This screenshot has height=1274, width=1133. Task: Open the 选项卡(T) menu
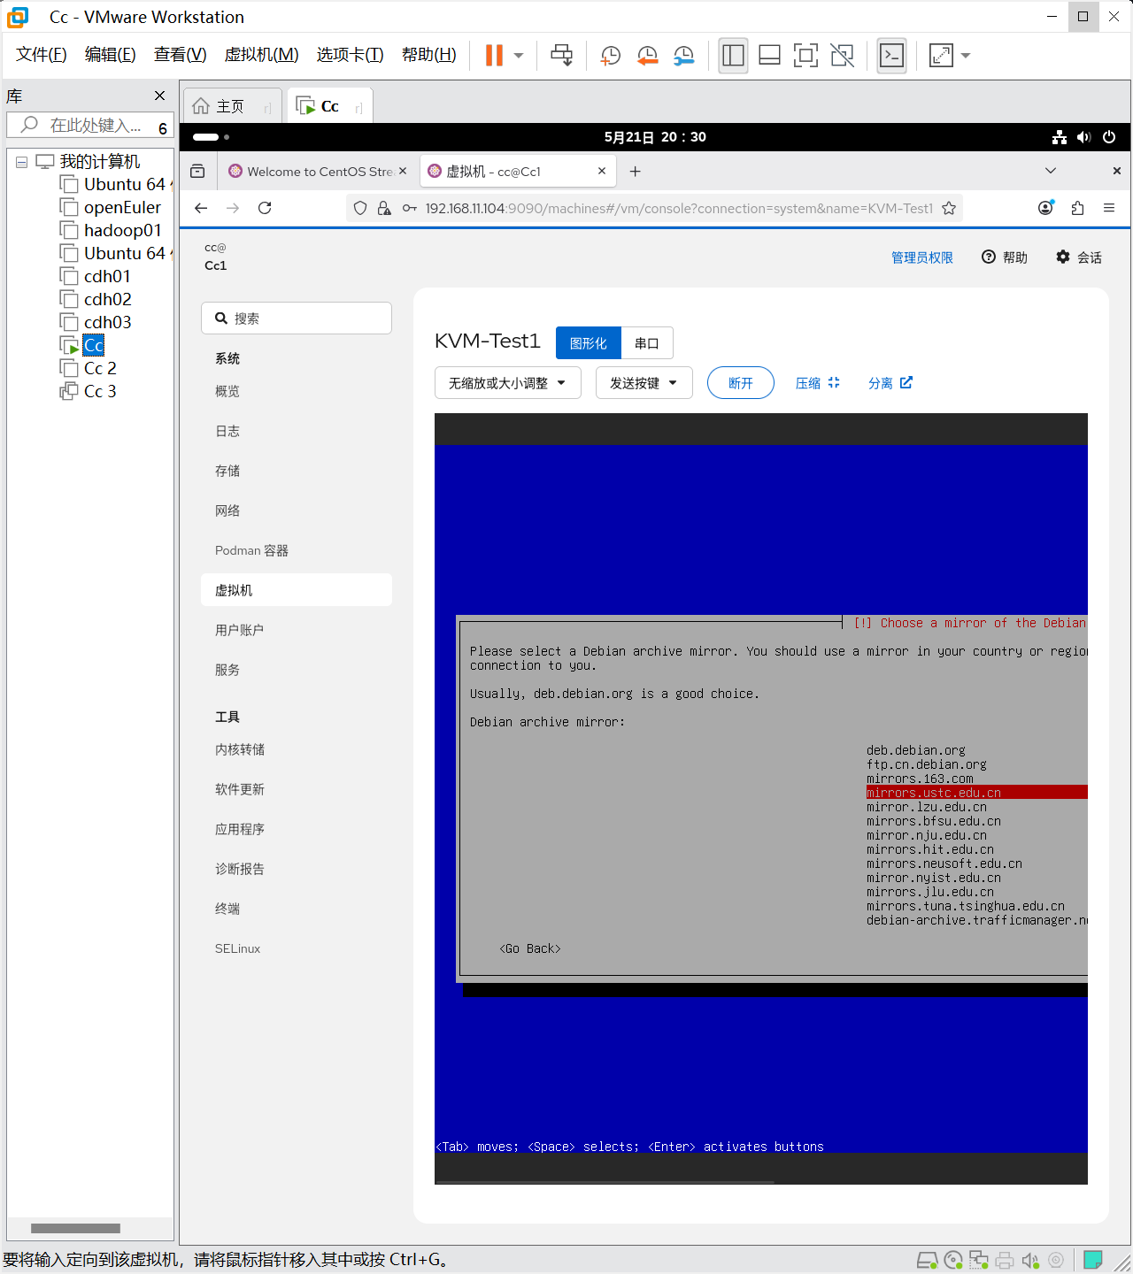(350, 55)
